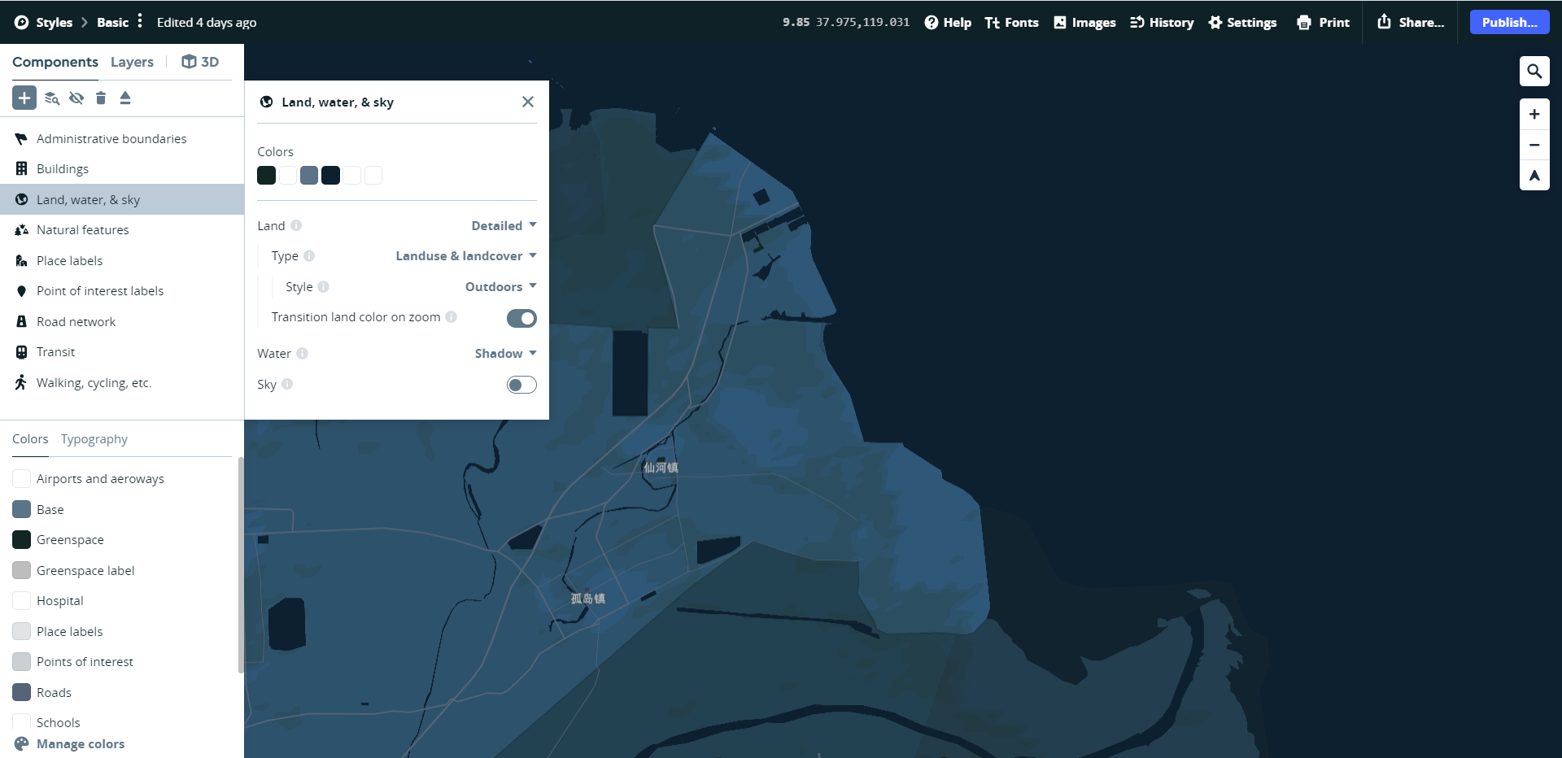Open the 3D view tab
The width and height of the screenshot is (1562, 758).
(x=200, y=62)
